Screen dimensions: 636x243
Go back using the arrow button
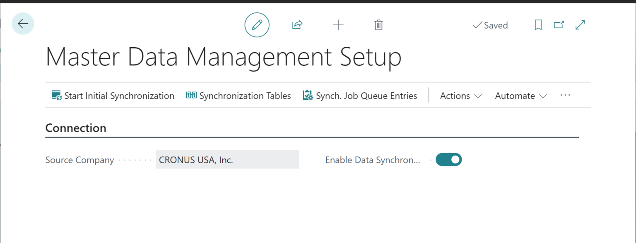tap(23, 24)
